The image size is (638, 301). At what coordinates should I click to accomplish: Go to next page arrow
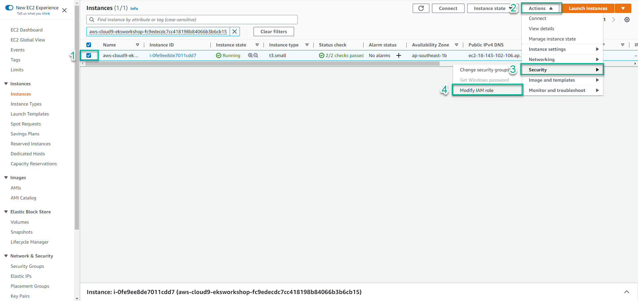click(x=613, y=20)
